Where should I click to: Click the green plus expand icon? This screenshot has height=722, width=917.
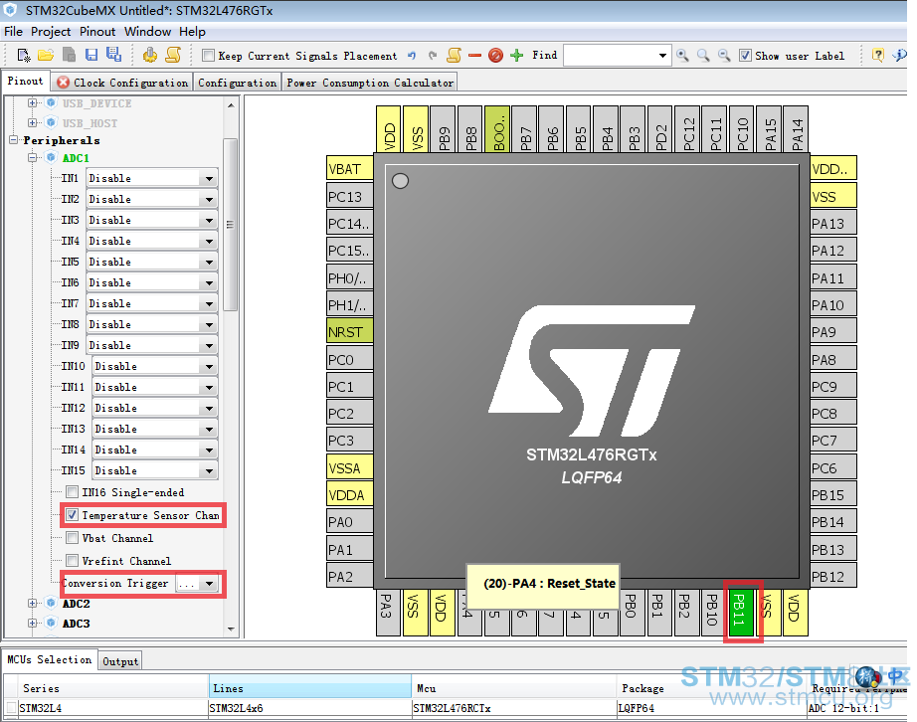[516, 56]
